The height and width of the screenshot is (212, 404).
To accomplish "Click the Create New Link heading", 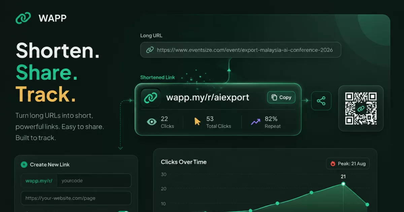I will coord(50,165).
